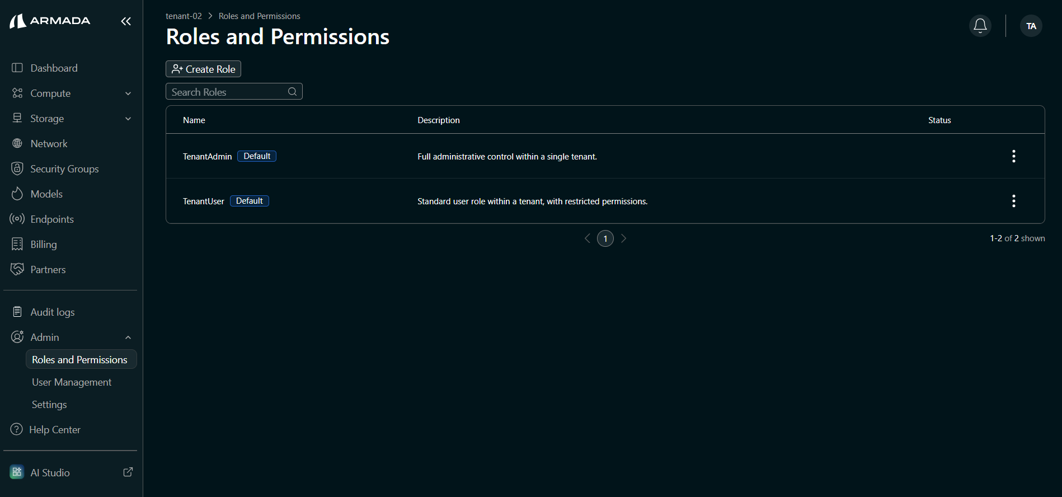The image size is (1062, 497).
Task: Open TenantUser row actions menu
Action: coord(1013,201)
